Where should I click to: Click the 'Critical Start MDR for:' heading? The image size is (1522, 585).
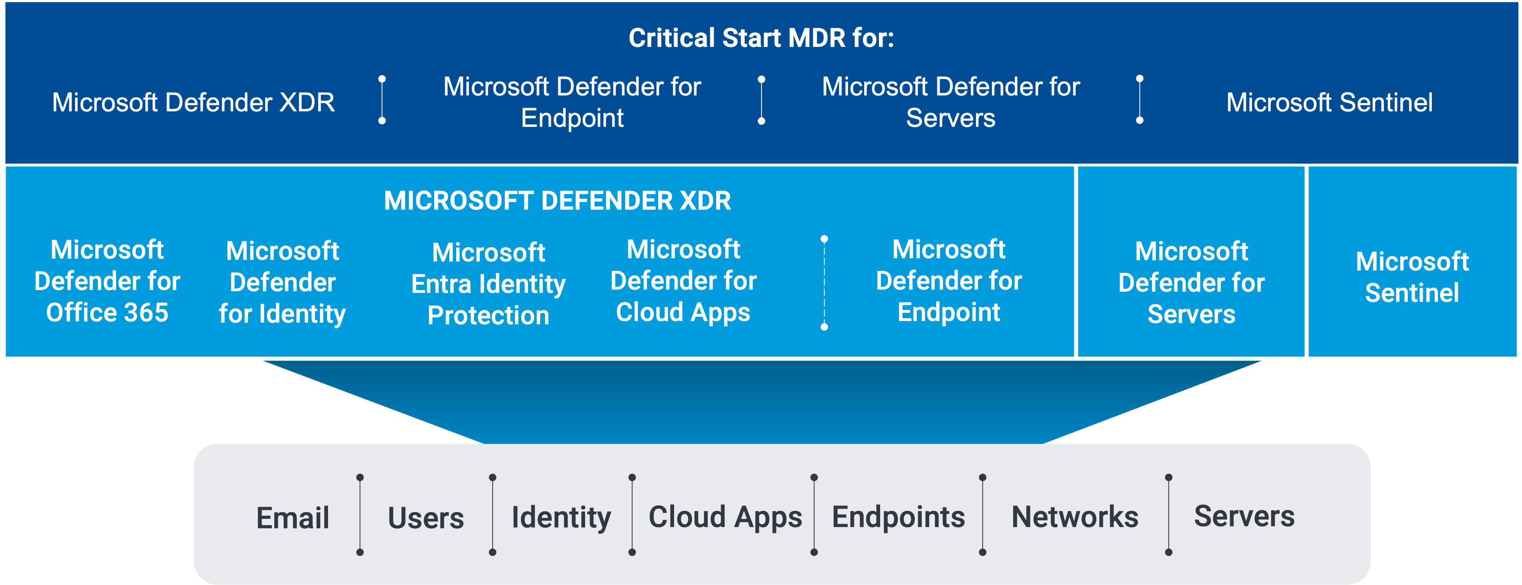[761, 38]
